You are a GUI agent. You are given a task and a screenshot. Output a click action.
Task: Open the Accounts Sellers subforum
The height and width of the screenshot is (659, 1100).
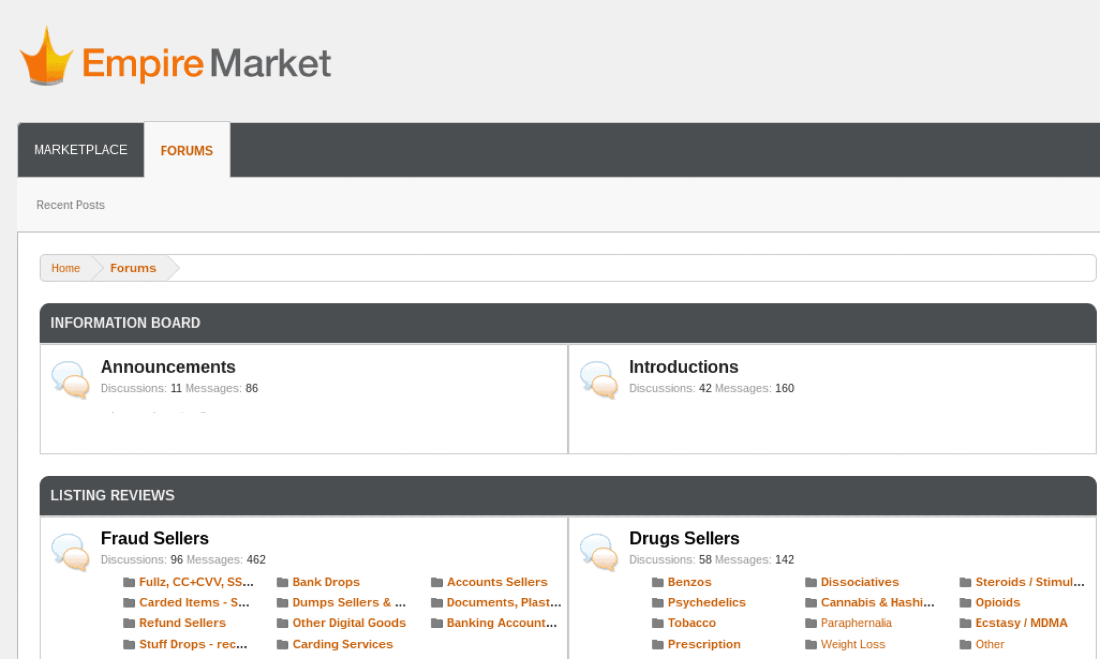click(x=497, y=582)
